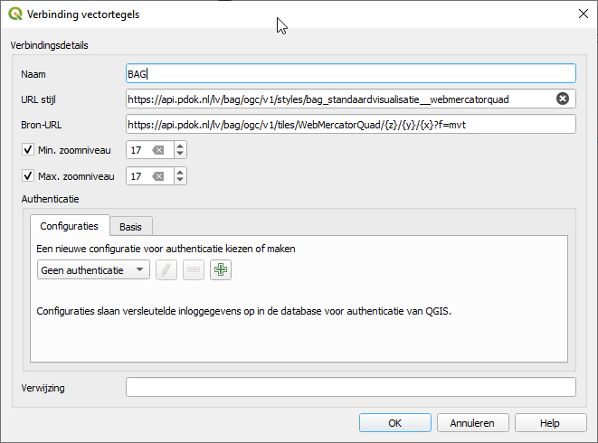Select the Configuraties tab
Viewport: 598px width, 443px height.
(70, 226)
